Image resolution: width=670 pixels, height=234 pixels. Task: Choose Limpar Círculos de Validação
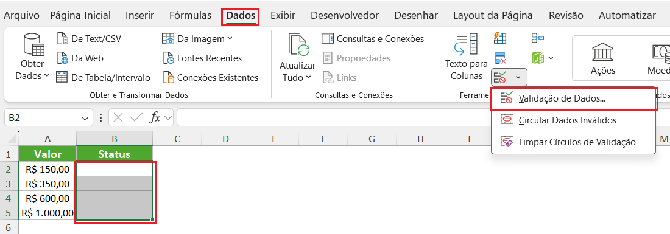(x=573, y=142)
